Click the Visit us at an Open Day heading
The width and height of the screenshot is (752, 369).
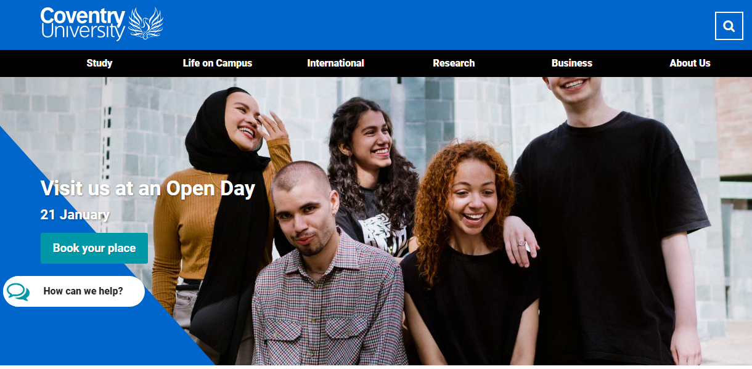(148, 189)
